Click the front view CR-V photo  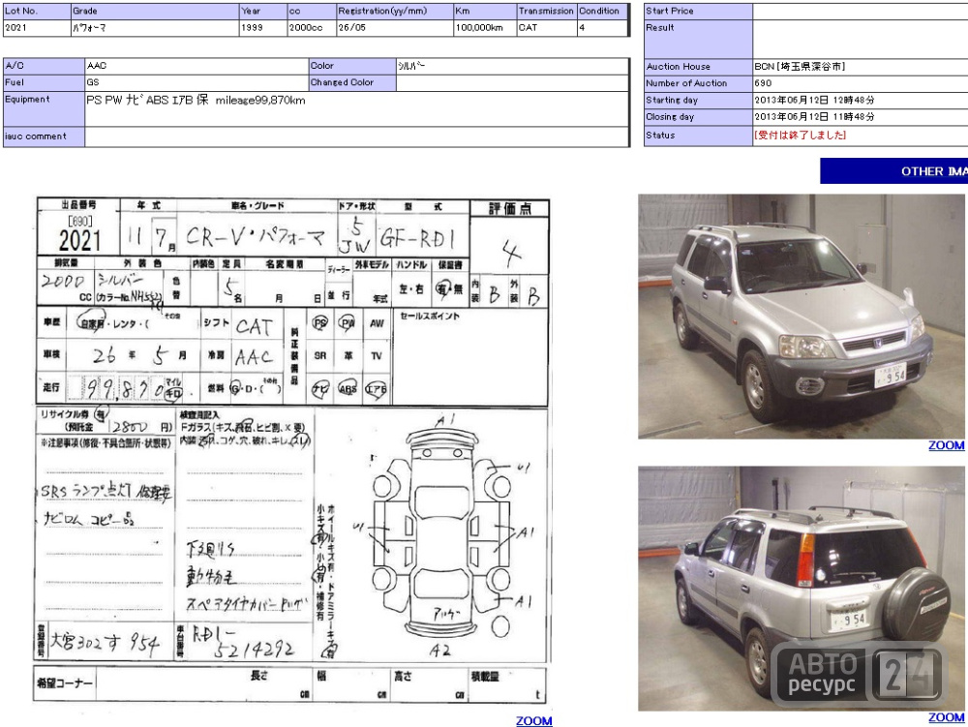pos(802,317)
